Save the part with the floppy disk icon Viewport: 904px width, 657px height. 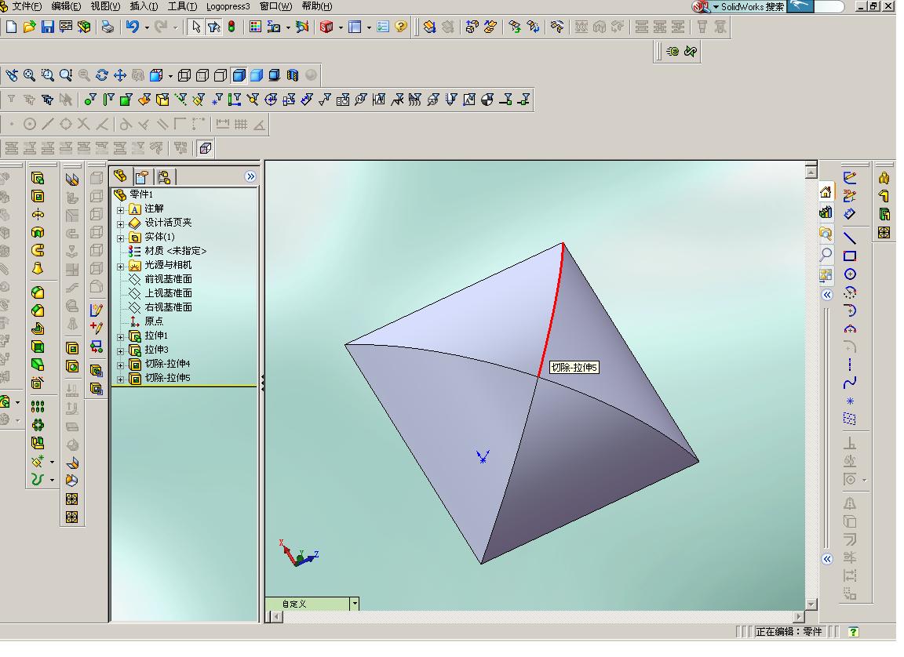point(48,27)
